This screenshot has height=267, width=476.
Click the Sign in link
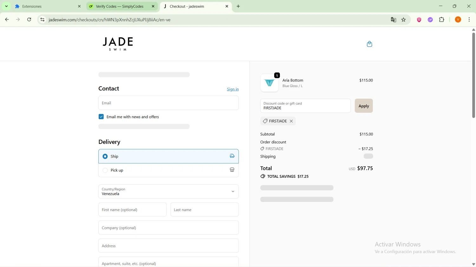coord(233,89)
